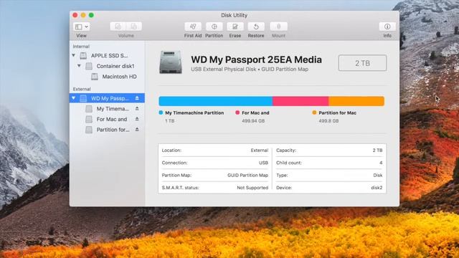Click the APPLE SSD drive icon
The width and height of the screenshot is (459, 258).
83,56
